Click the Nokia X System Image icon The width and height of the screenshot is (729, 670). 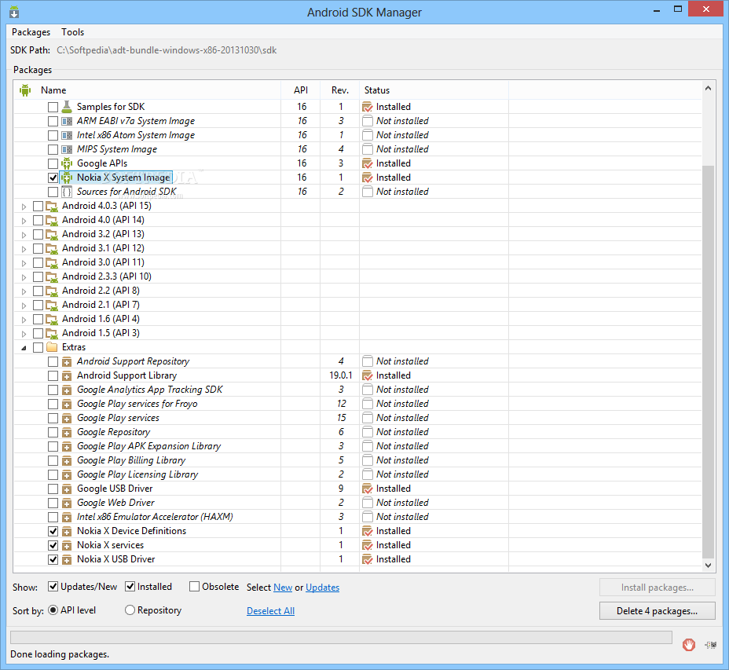tap(67, 178)
